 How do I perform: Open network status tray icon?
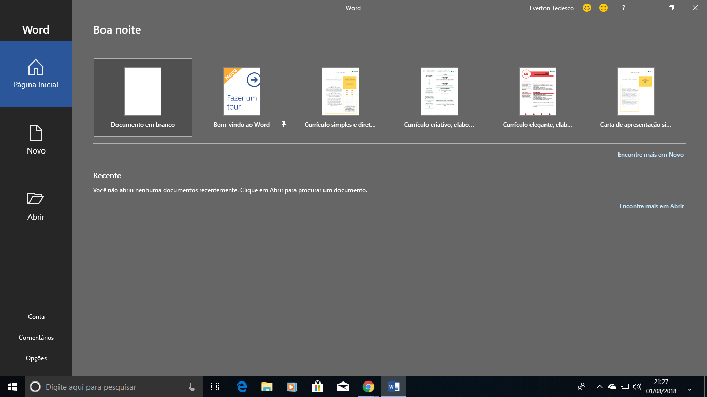click(x=625, y=387)
